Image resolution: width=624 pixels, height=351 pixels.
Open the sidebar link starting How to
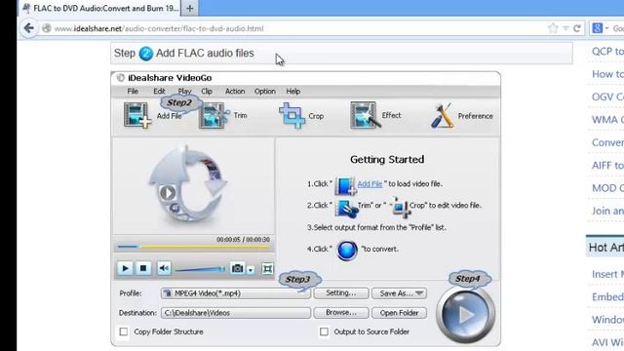[607, 74]
